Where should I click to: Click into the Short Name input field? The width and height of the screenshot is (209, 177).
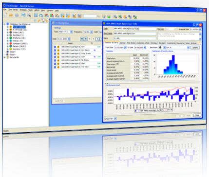pos(134,34)
